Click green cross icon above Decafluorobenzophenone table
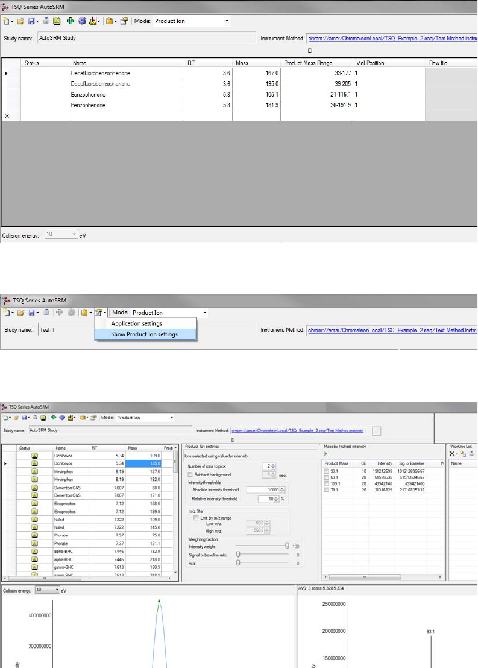 (71, 21)
